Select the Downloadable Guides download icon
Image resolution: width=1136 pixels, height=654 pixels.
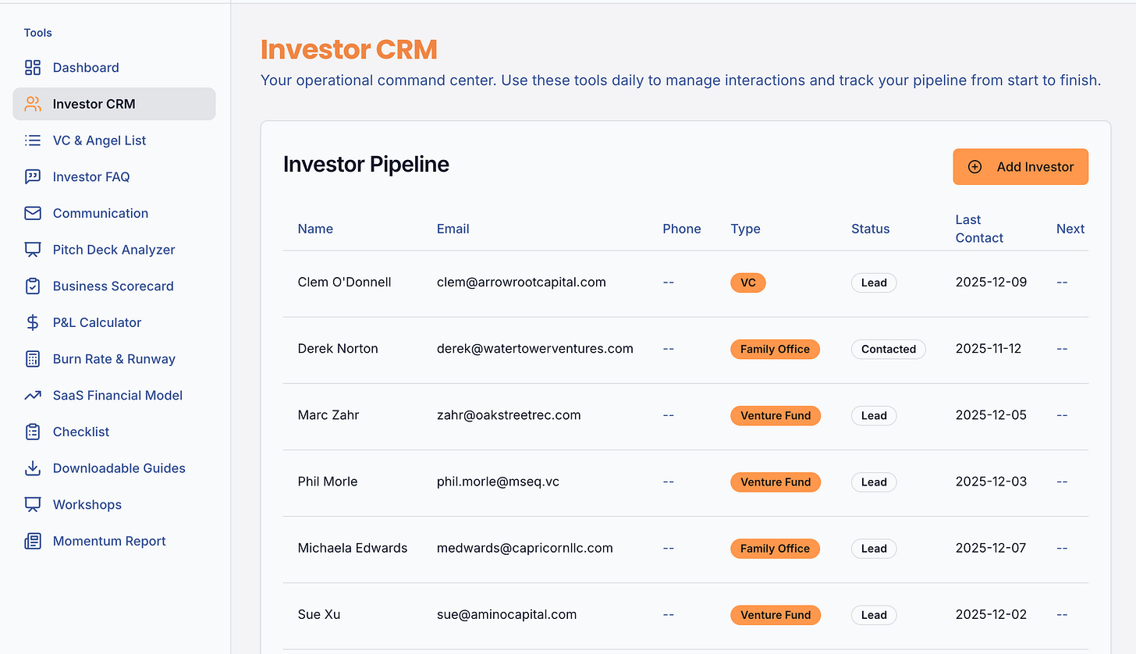click(32, 467)
